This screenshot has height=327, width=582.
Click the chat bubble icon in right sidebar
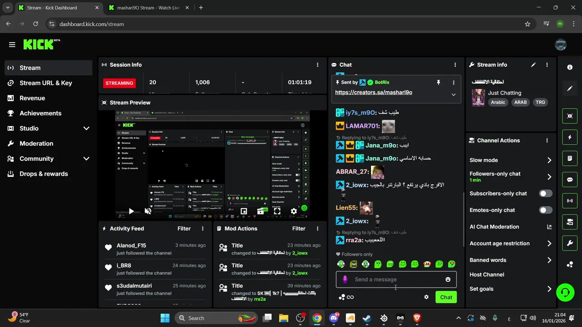point(570,179)
